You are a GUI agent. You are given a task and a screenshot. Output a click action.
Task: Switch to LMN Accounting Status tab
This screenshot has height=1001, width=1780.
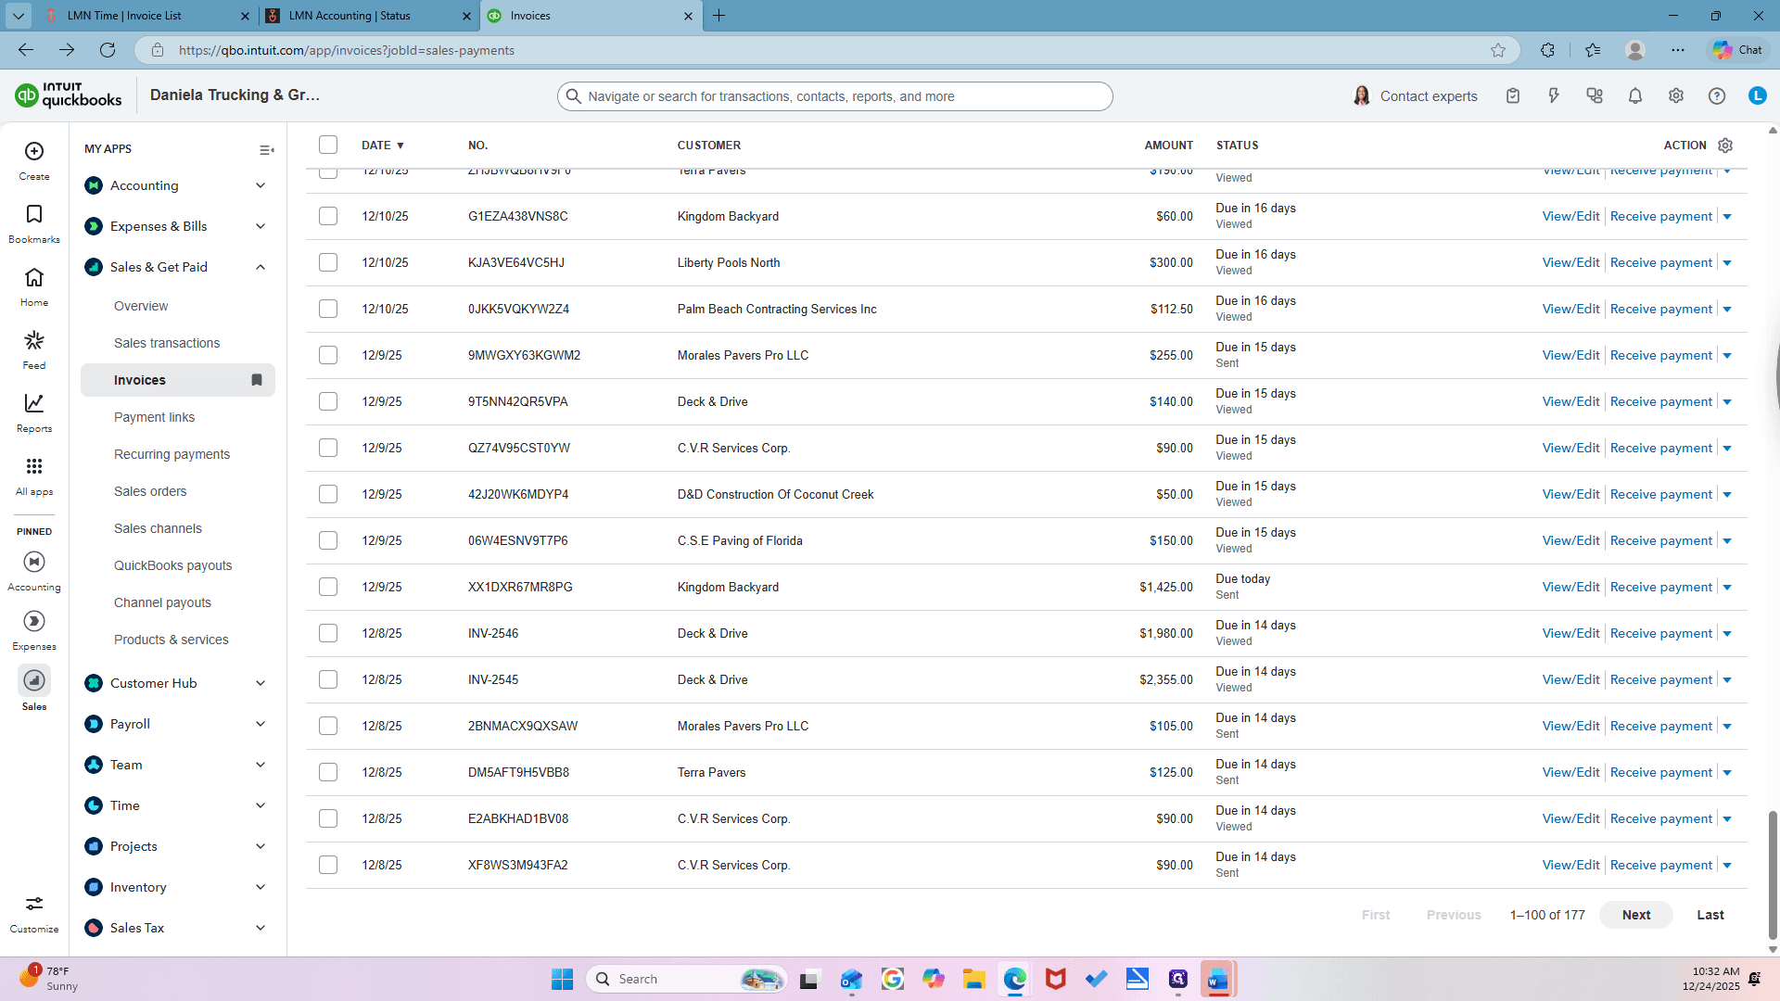pyautogui.click(x=369, y=16)
